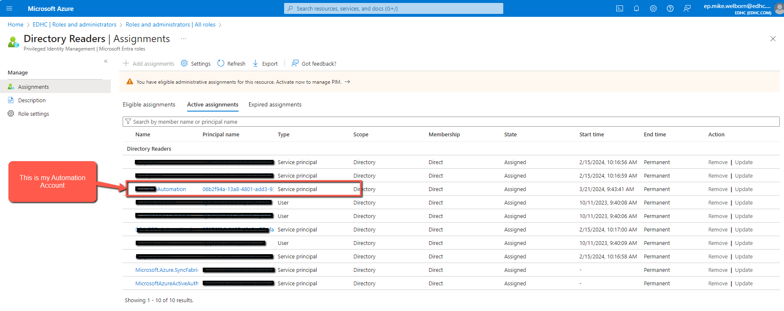Open principal name 06b2f94a-13a8-4801 link

pos(238,189)
